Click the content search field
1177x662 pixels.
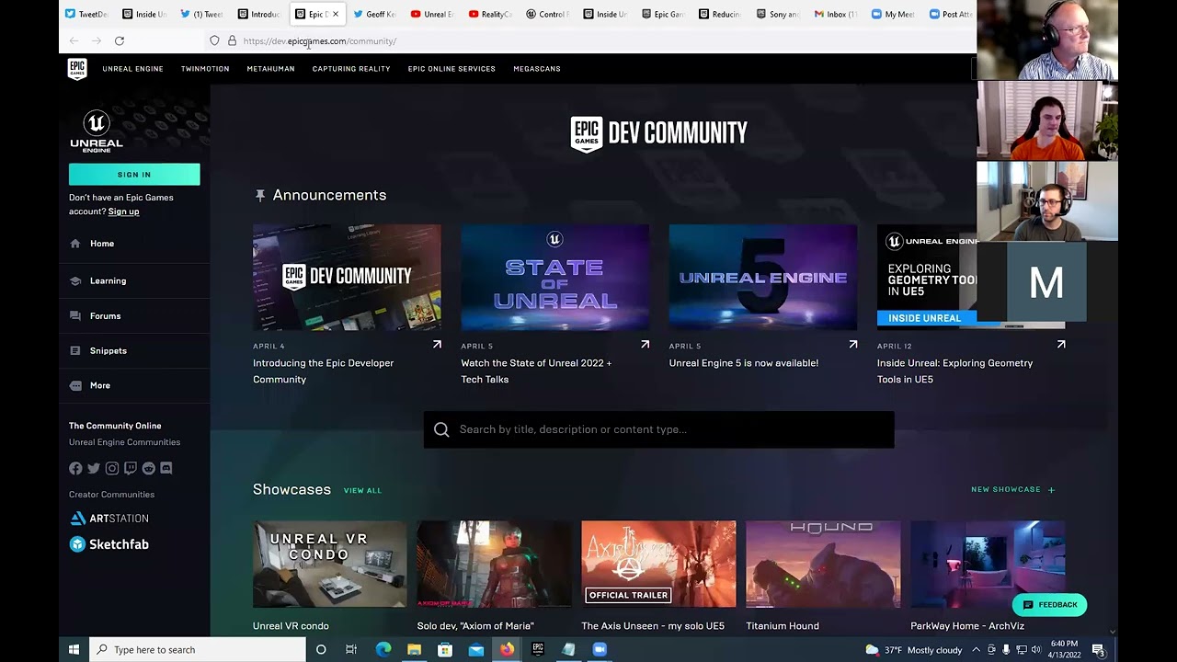tap(658, 429)
